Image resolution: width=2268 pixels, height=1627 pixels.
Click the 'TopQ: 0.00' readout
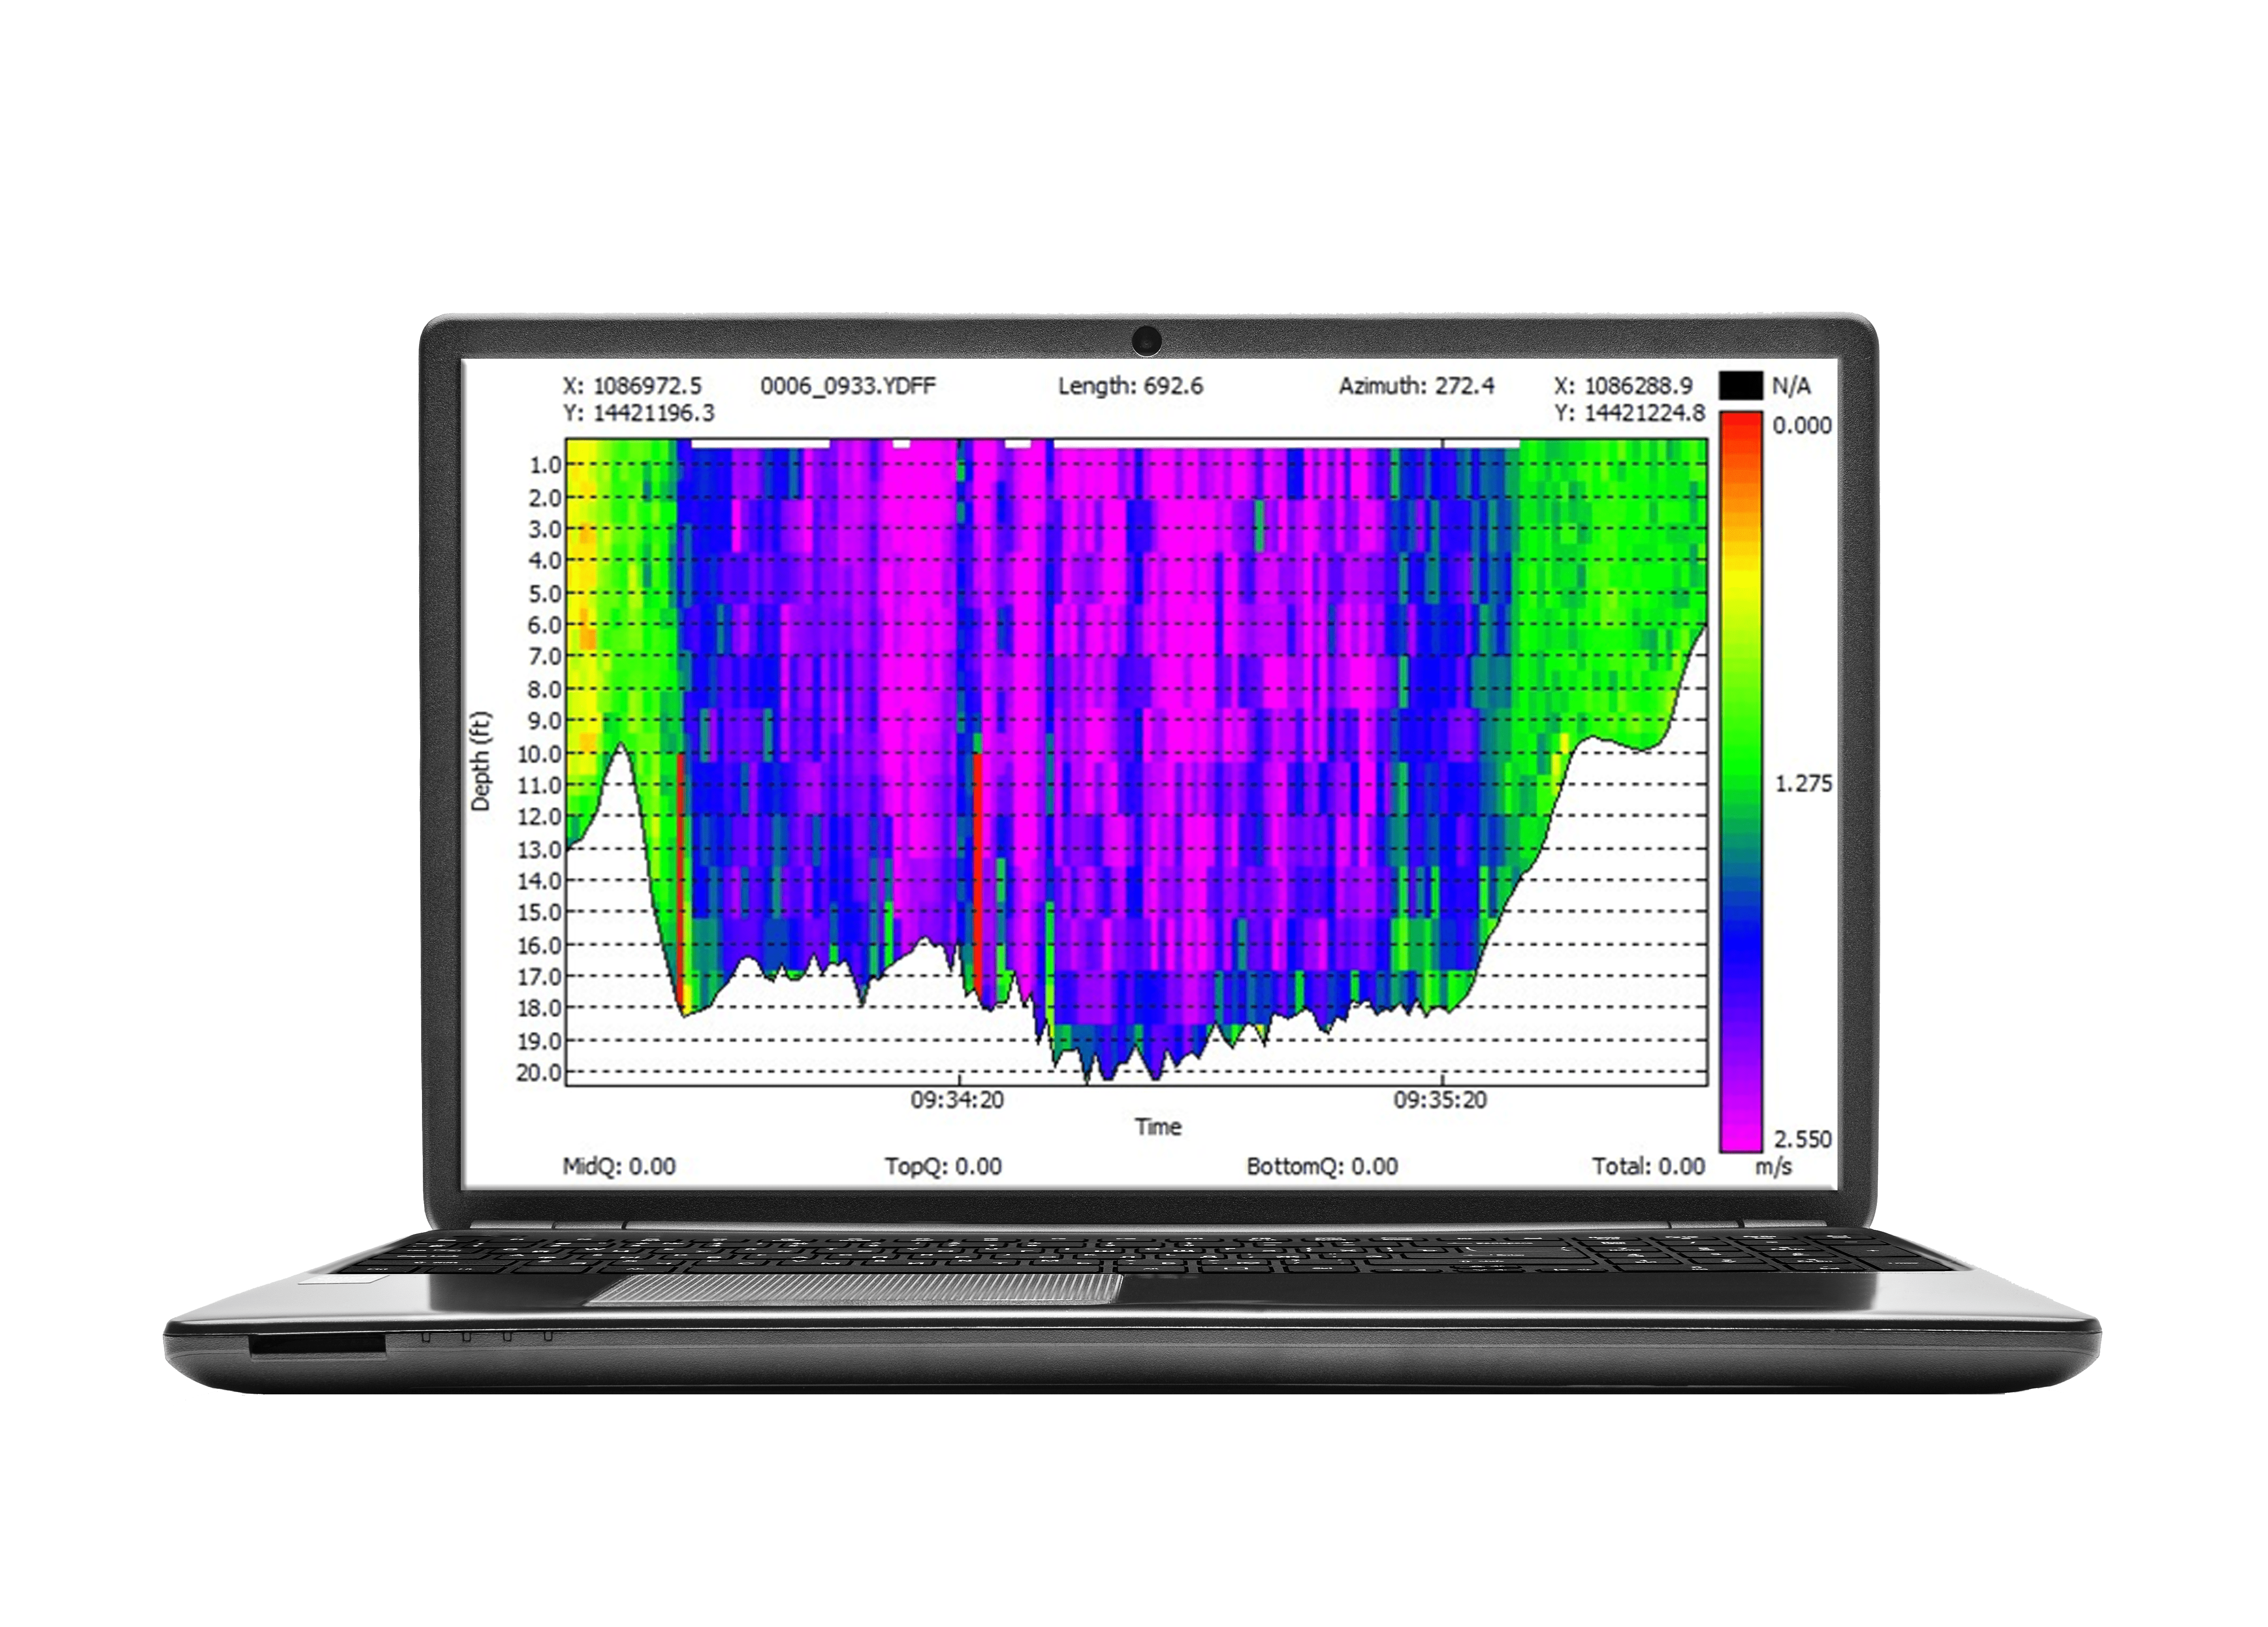[943, 1165]
